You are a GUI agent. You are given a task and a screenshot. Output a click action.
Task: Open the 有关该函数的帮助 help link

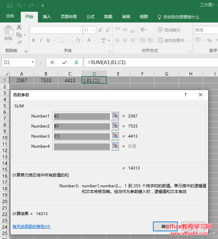(31, 227)
